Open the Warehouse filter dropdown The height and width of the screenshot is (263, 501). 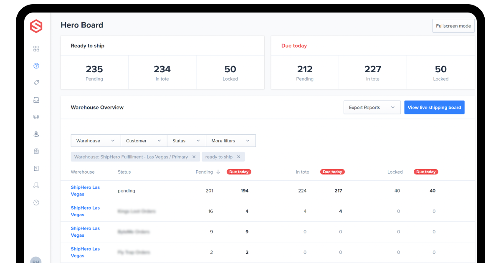click(96, 141)
